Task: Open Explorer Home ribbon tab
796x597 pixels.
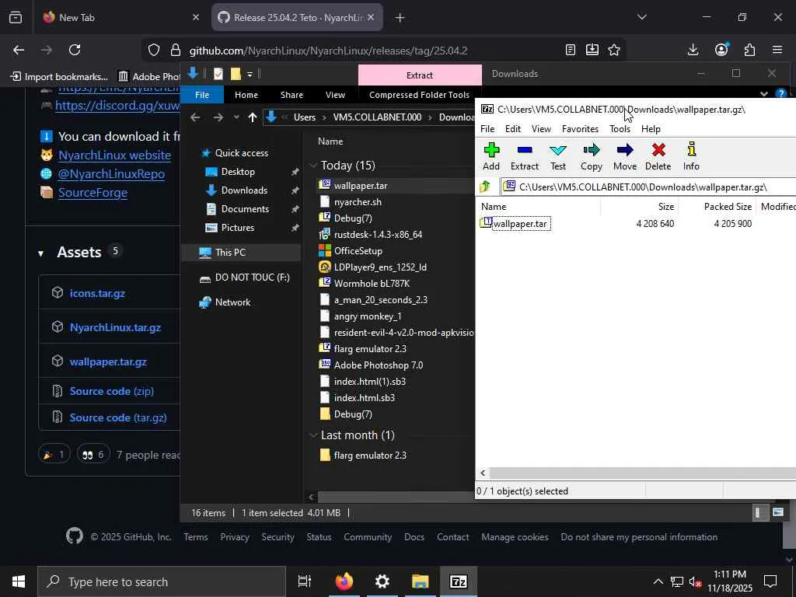Action: point(246,95)
